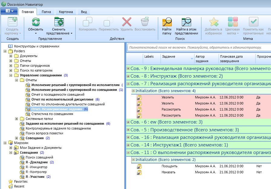Expand group Сов. - 9 Еженедельная планерка

[128, 69]
